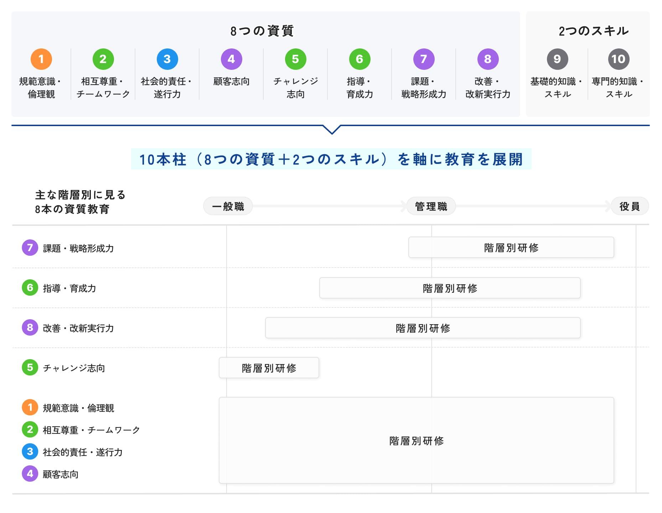
Task: Select the purple circle 8 改善・改新実行力 icon
Action: pos(488,59)
